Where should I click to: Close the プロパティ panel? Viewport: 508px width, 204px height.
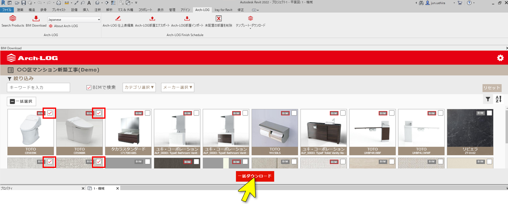[83, 188]
